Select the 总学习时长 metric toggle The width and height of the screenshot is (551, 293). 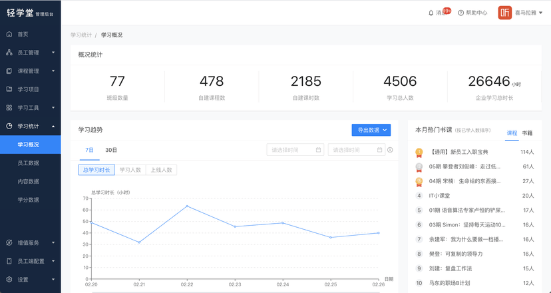coord(96,170)
